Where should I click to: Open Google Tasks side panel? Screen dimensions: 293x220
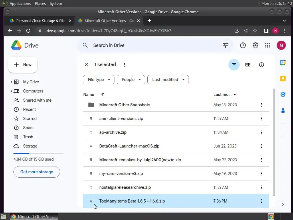click(283, 95)
